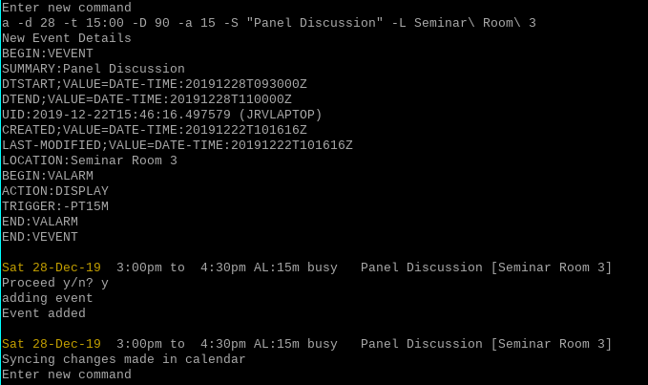The width and height of the screenshot is (648, 385).
Task: Click the "Proceed y/n? y" confirmation line
Action: (x=55, y=283)
